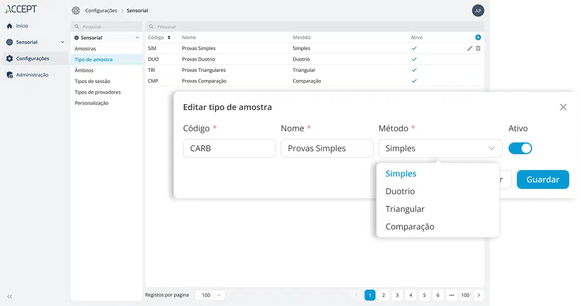Go to previous page arrow
Viewport: 581px width, 306px height.
357,295
